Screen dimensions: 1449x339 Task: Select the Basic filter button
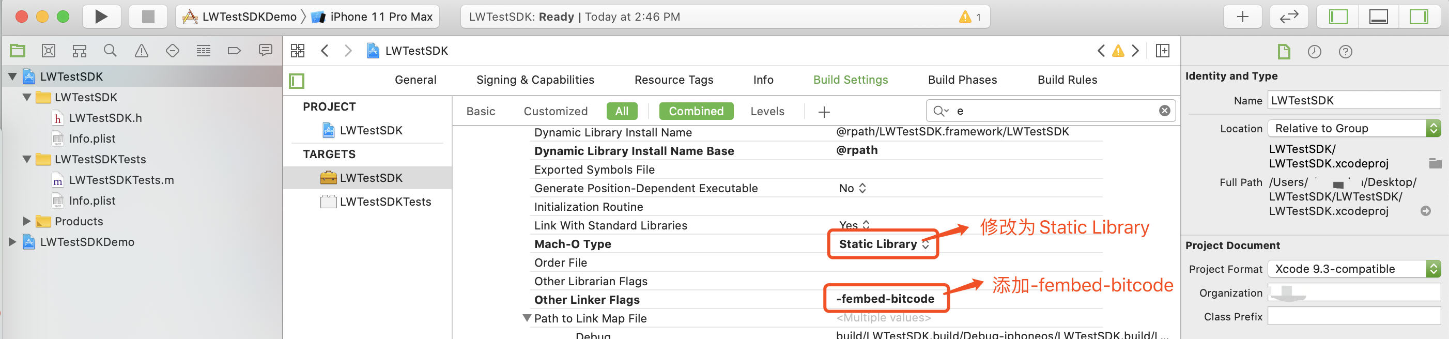click(481, 111)
